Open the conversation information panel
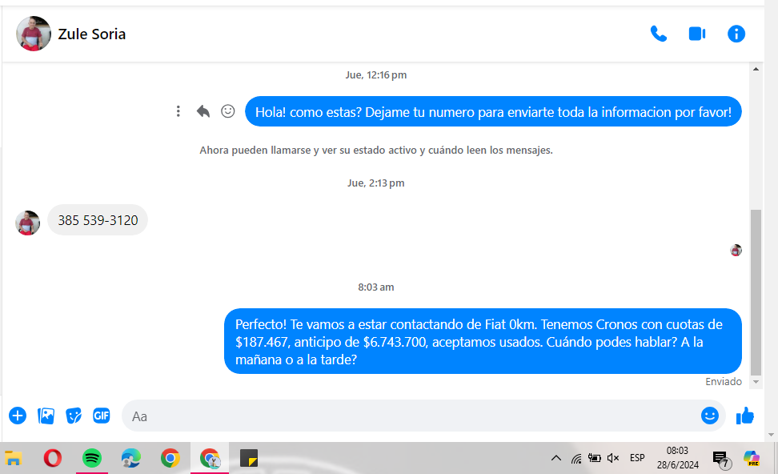778x474 pixels. [x=736, y=34]
